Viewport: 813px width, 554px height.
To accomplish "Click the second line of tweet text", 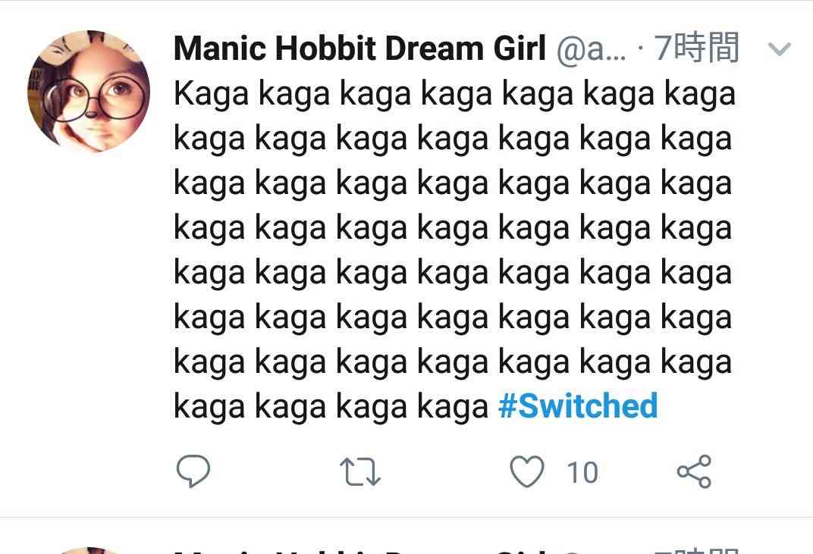I will point(452,139).
